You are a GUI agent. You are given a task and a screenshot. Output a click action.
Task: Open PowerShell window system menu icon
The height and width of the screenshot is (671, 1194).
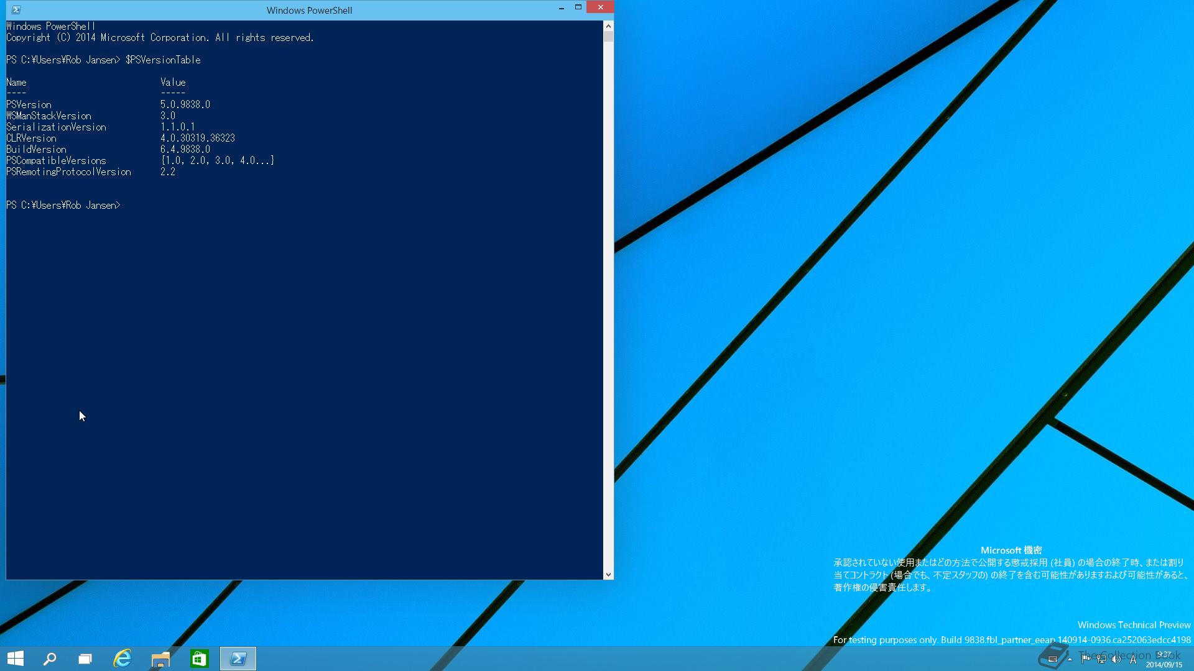click(x=16, y=10)
